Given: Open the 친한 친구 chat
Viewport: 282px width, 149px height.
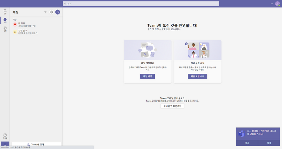Looking at the screenshot, I should [36, 32].
